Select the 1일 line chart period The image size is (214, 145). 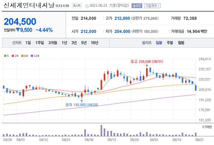[x=28, y=43]
